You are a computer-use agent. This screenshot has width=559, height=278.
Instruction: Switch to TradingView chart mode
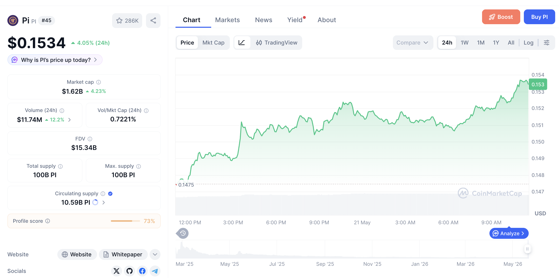click(276, 43)
